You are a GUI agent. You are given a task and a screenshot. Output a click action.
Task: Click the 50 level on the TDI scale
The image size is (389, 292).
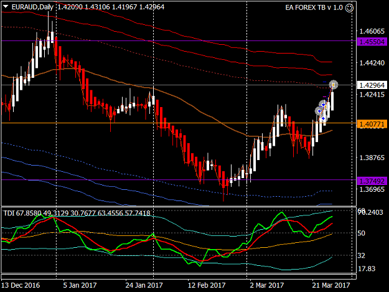pyautogui.click(x=362, y=233)
